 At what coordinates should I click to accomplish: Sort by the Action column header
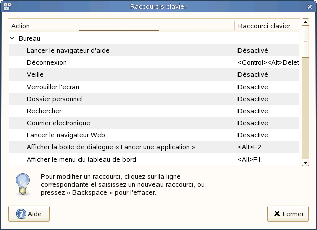(121, 26)
